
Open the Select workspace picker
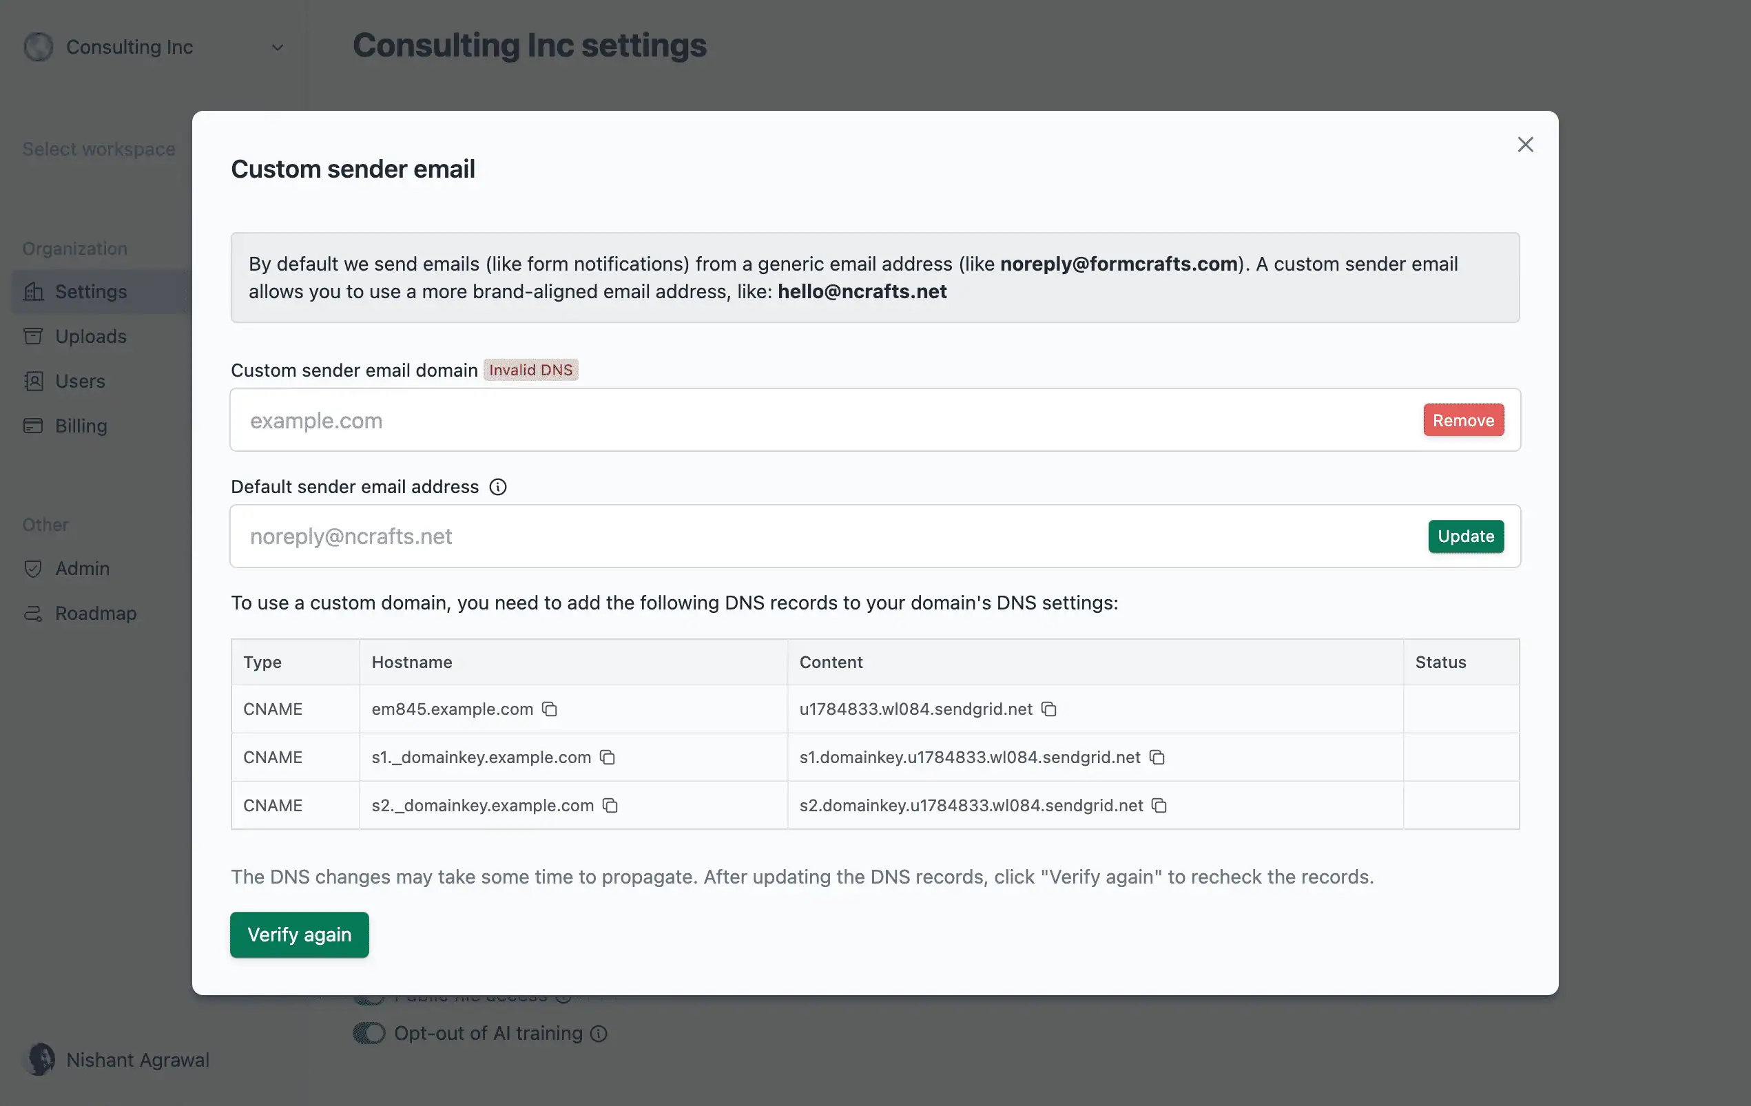point(99,149)
